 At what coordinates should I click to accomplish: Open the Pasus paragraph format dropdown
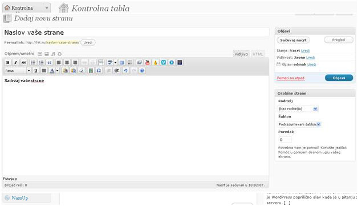(18, 71)
